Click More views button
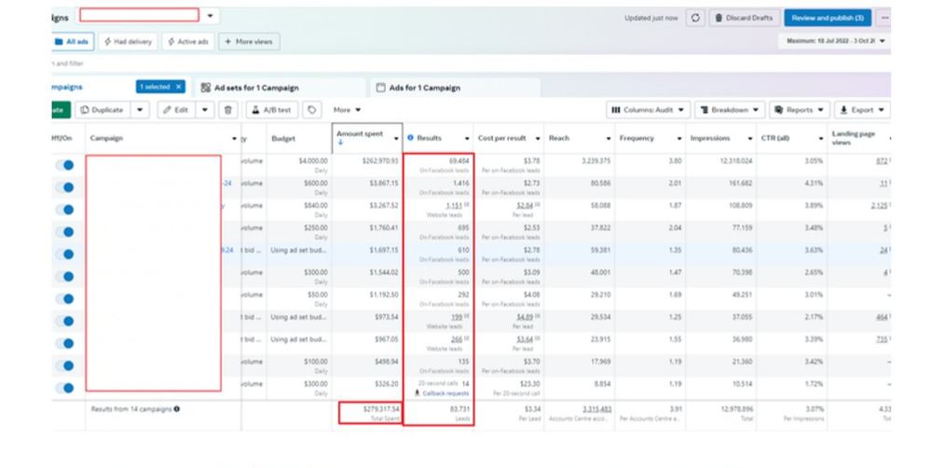 click(x=249, y=42)
